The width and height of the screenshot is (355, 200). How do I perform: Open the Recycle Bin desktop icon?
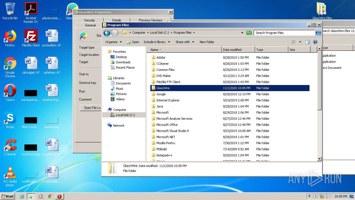(x=10, y=11)
